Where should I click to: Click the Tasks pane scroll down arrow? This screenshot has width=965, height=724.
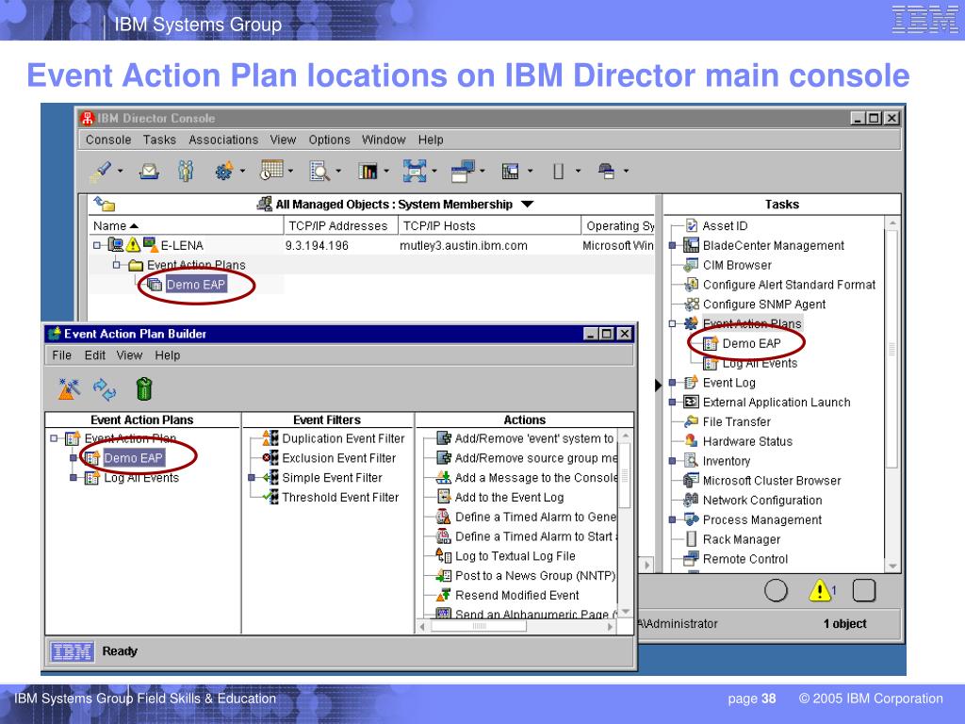click(892, 567)
